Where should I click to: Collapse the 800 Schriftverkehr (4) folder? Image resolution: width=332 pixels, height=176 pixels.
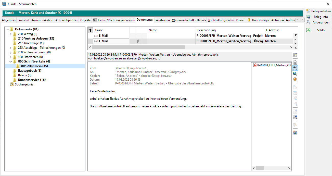[x=10, y=61]
